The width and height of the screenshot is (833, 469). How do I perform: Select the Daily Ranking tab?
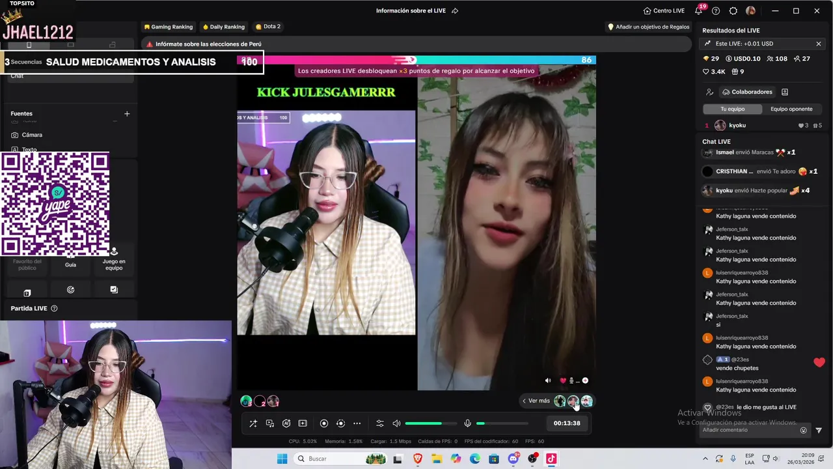pos(223,27)
